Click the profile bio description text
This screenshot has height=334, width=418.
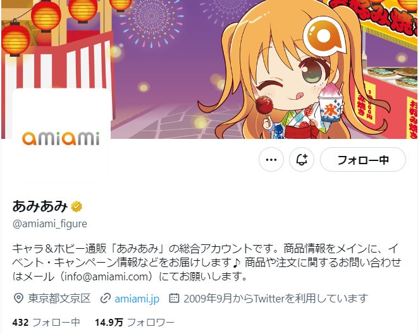click(x=207, y=263)
